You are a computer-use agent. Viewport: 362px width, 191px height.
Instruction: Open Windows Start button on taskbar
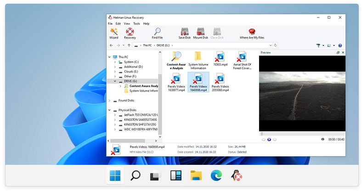(115, 176)
